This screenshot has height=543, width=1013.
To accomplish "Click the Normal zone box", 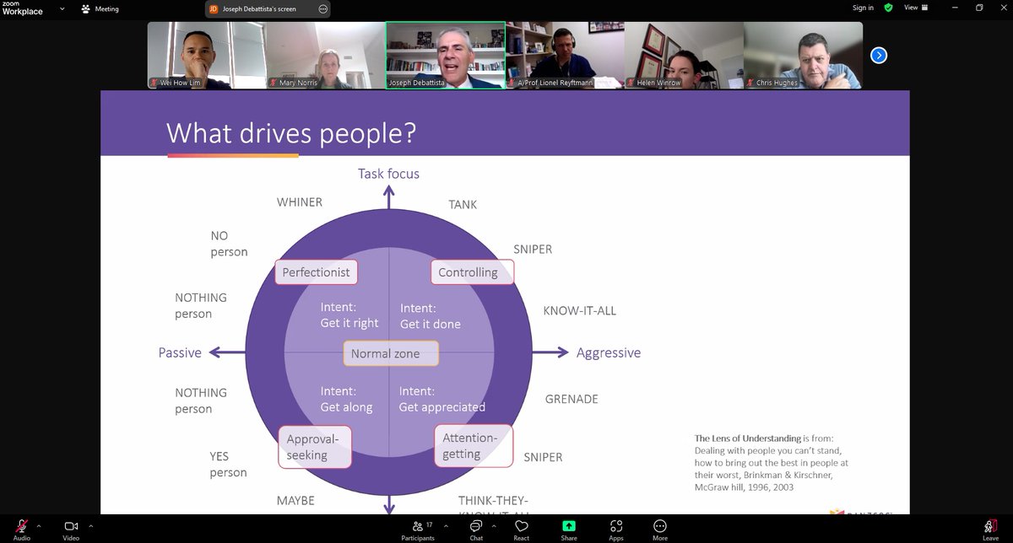I will (x=391, y=353).
